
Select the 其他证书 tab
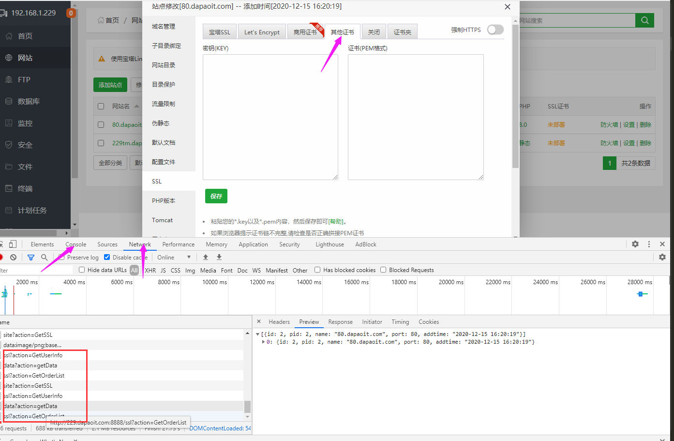[x=343, y=32]
